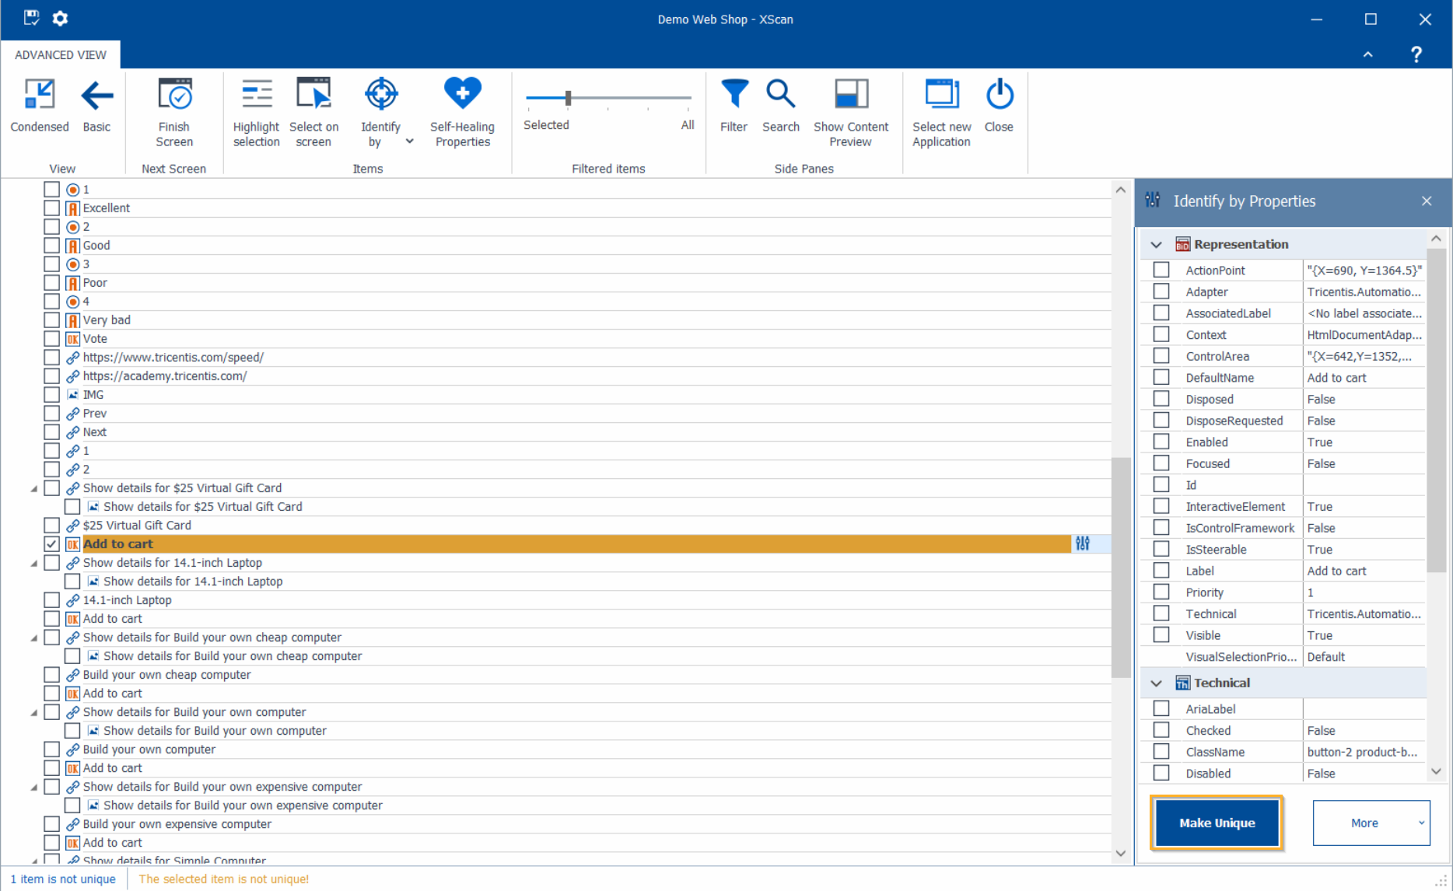Click Select new Application icon

click(x=941, y=96)
